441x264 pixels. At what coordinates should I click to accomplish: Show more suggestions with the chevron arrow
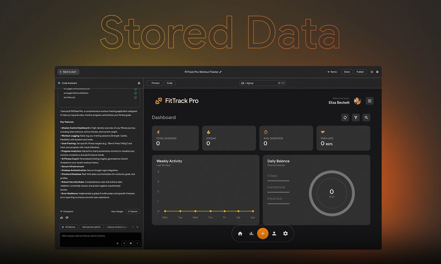pyautogui.click(x=133, y=227)
